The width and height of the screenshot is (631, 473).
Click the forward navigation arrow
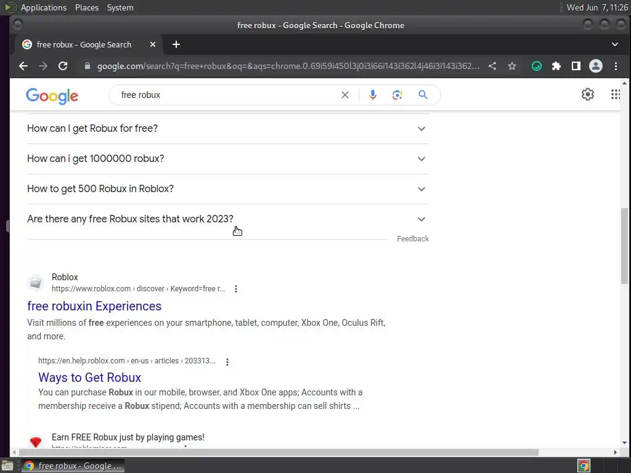(43, 66)
